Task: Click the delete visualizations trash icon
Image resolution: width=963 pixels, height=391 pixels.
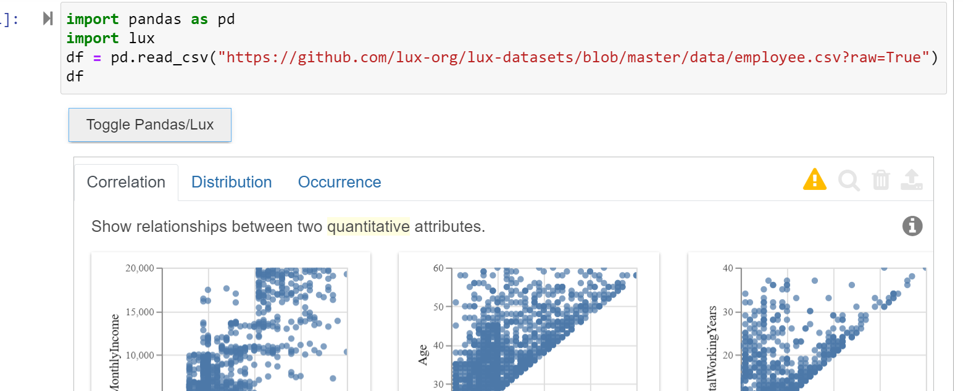Action: click(881, 179)
